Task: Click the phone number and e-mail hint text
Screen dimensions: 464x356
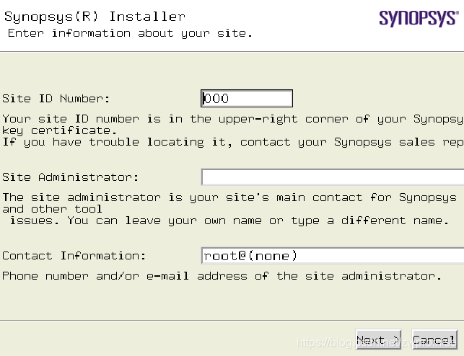Action: click(x=222, y=276)
